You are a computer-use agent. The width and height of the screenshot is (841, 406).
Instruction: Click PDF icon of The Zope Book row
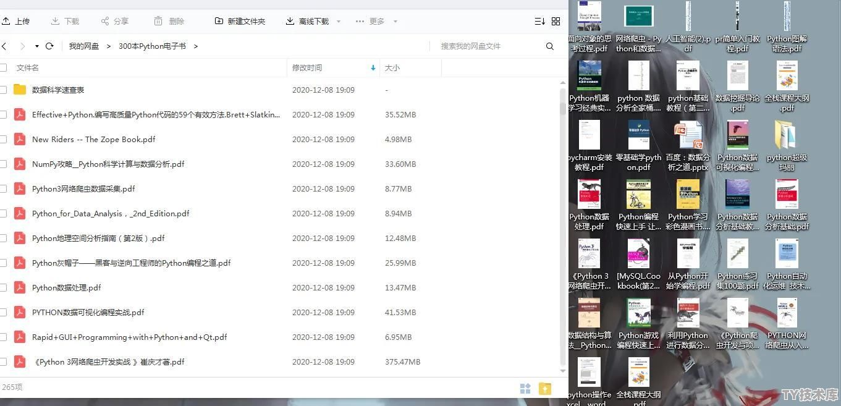[x=20, y=139]
